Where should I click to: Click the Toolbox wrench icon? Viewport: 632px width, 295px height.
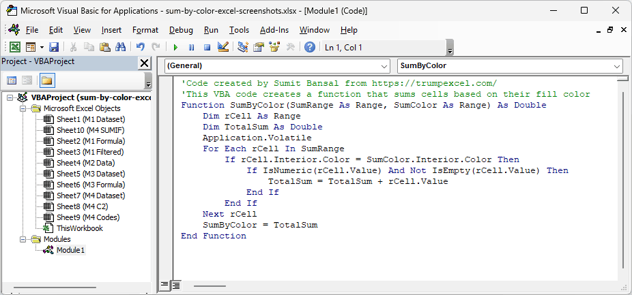(290, 48)
